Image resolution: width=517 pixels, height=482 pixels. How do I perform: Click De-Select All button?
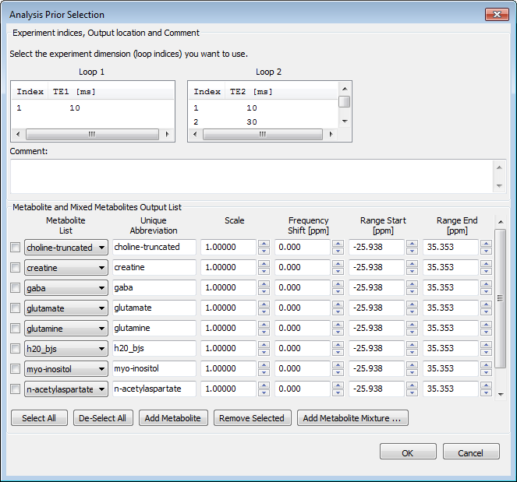click(x=103, y=418)
